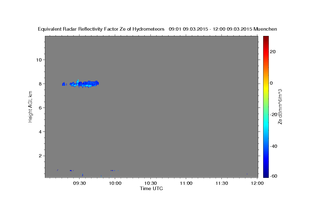Click the small isolated echo left of the 8 km cloud
Image resolution: width=319 pixels, height=213 pixels.
64,84
